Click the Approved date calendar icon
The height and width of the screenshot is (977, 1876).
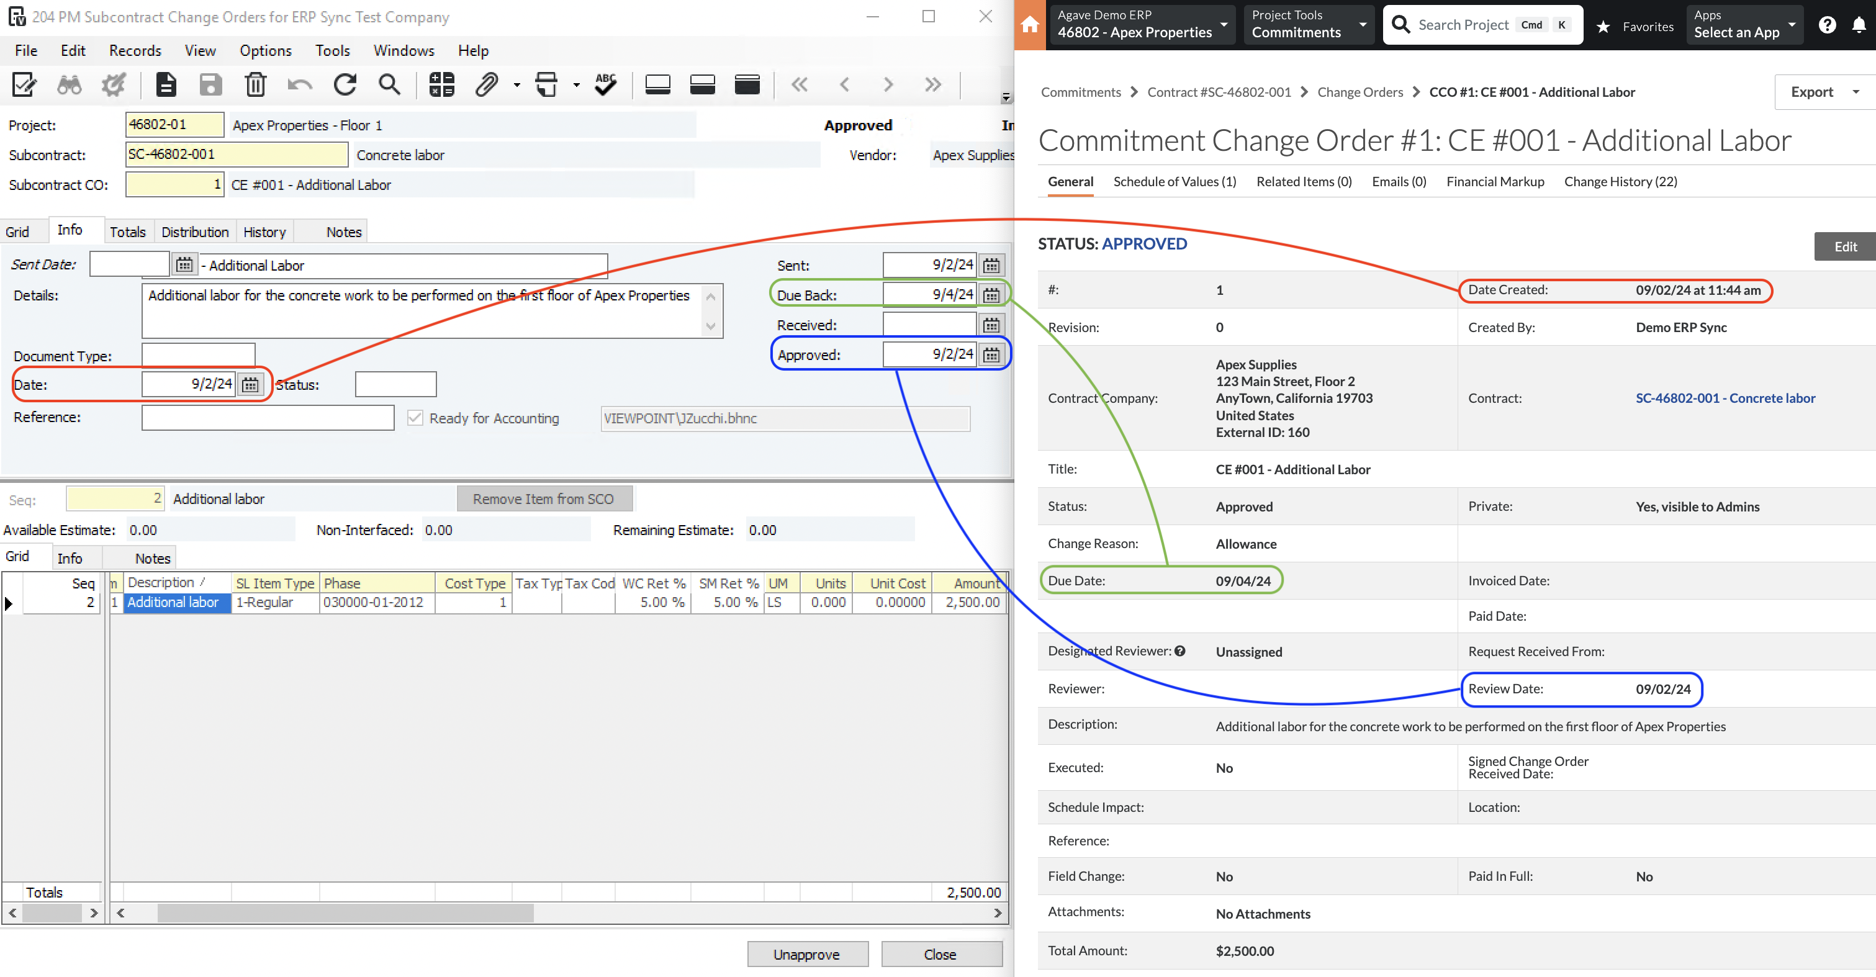coord(993,354)
